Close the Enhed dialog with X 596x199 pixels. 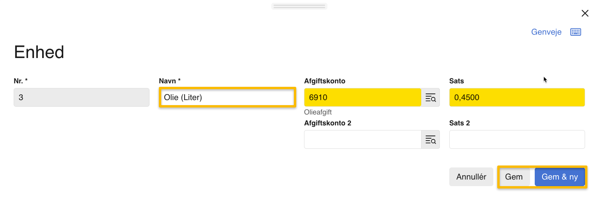[585, 14]
